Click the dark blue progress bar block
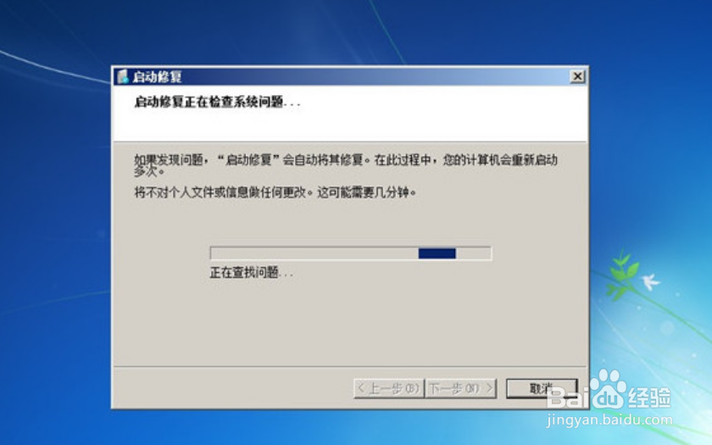 (x=437, y=253)
